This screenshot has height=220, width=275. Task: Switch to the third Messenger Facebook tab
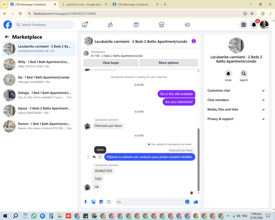pos(135,4)
